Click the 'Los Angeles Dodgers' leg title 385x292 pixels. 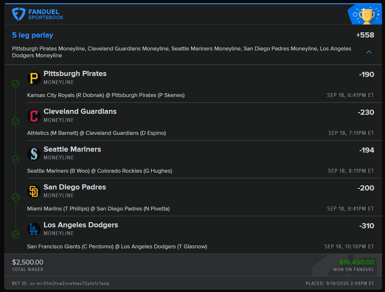pos(81,225)
